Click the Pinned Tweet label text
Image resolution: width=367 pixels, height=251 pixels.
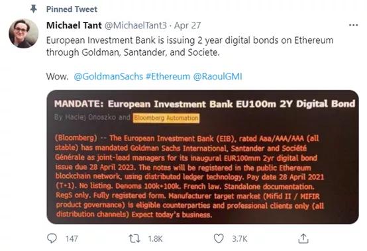coord(72,9)
